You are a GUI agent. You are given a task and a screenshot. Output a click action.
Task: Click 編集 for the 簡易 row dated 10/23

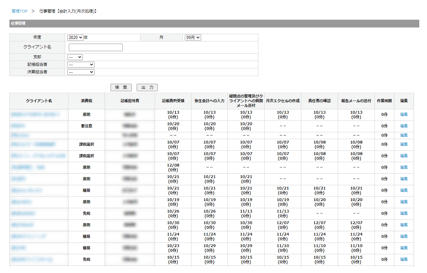coord(404,248)
